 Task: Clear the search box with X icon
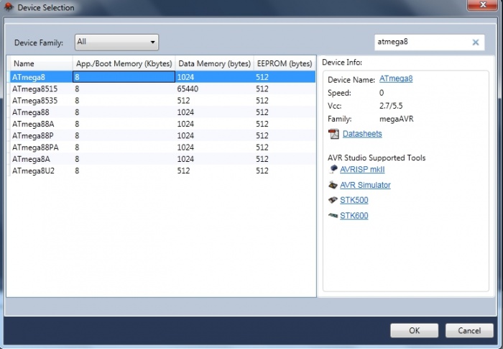pyautogui.click(x=475, y=42)
